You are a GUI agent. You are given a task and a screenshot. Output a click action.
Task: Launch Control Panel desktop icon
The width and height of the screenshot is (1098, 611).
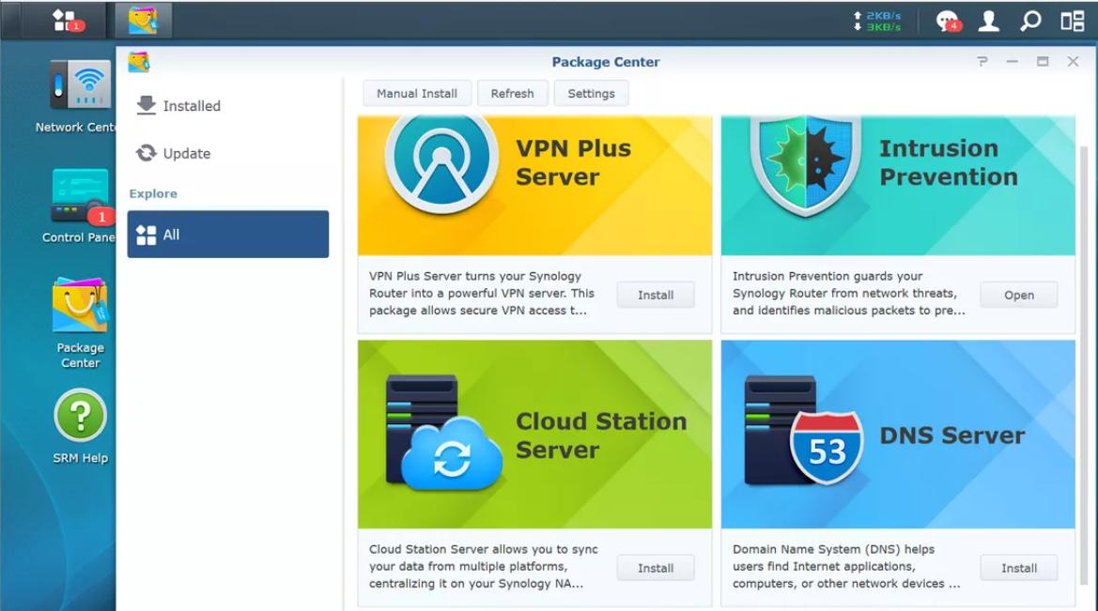coord(79,206)
